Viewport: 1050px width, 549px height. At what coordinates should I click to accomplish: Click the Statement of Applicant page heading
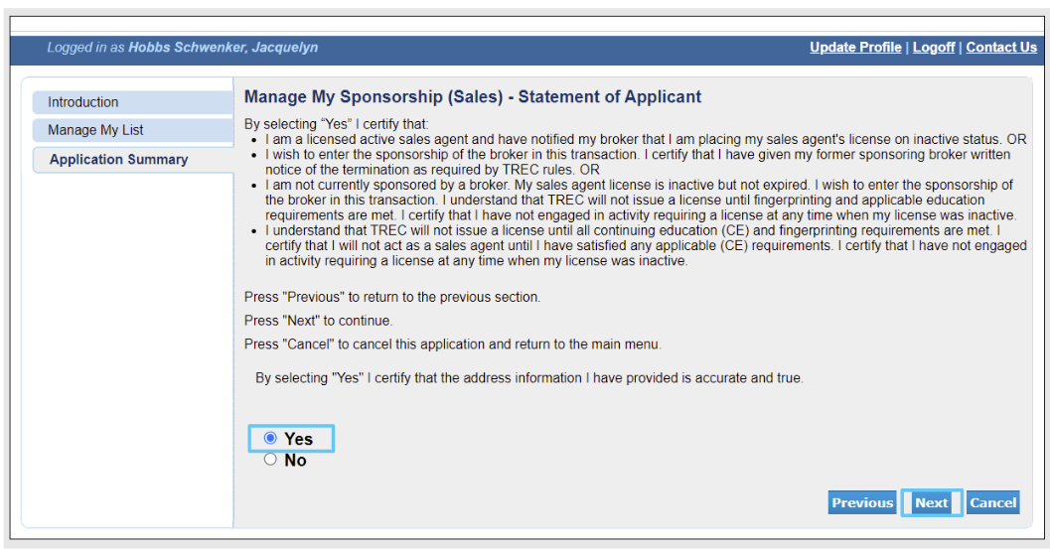(473, 97)
